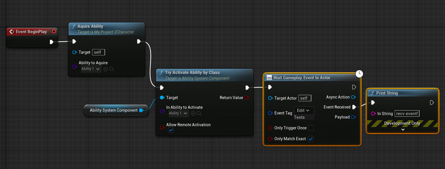The width and height of the screenshot is (445, 169).
Task: Select Try Activate Ability by Class title
Action: (192, 73)
